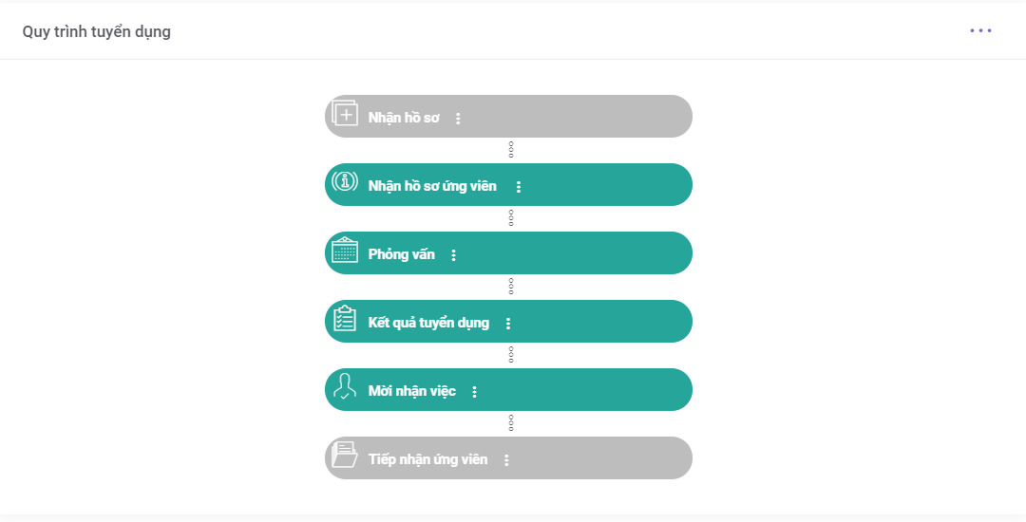The height and width of the screenshot is (522, 1026).
Task: Click connector dots above Tiếp nhận ứng viên
Action: click(511, 422)
